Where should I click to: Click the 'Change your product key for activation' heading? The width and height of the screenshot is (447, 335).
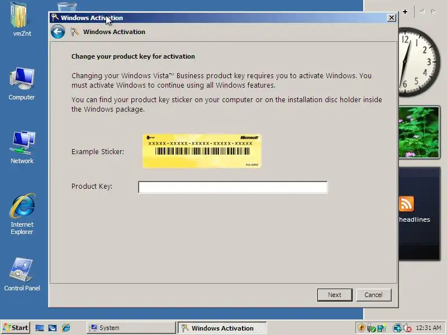coord(133,56)
